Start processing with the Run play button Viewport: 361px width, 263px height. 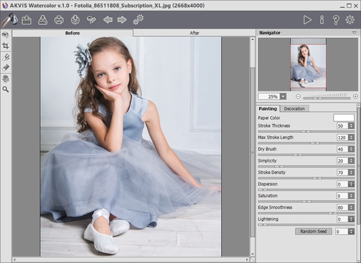click(307, 20)
